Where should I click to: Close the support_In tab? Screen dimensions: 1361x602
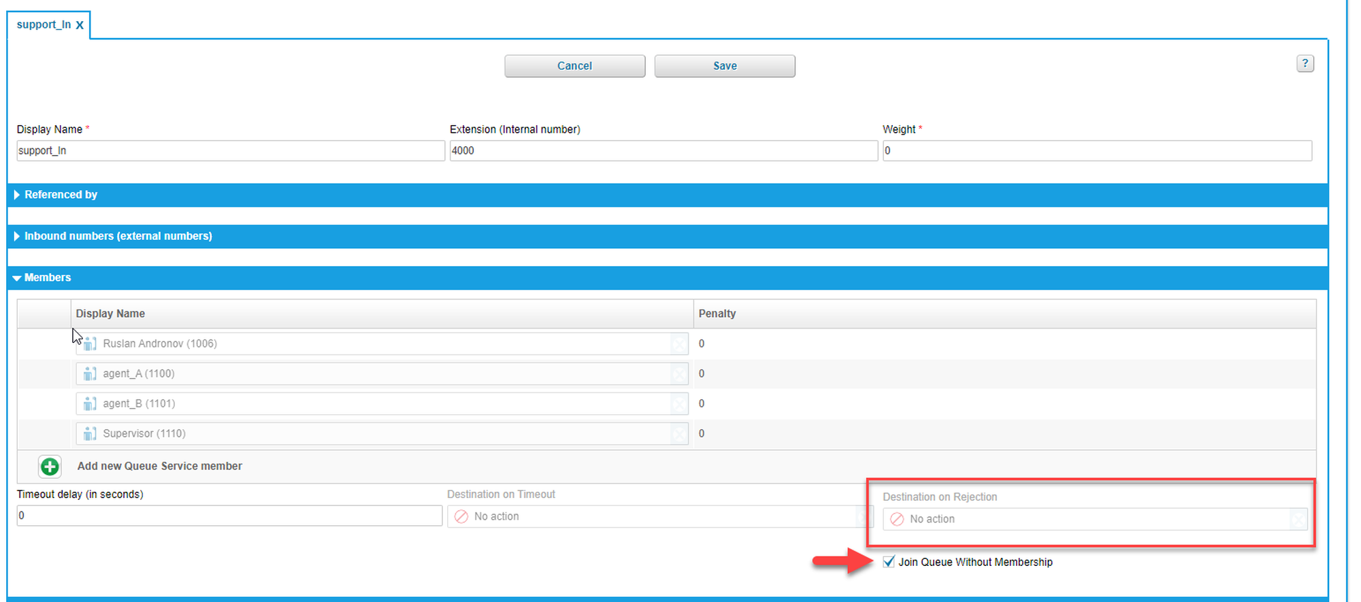click(80, 25)
